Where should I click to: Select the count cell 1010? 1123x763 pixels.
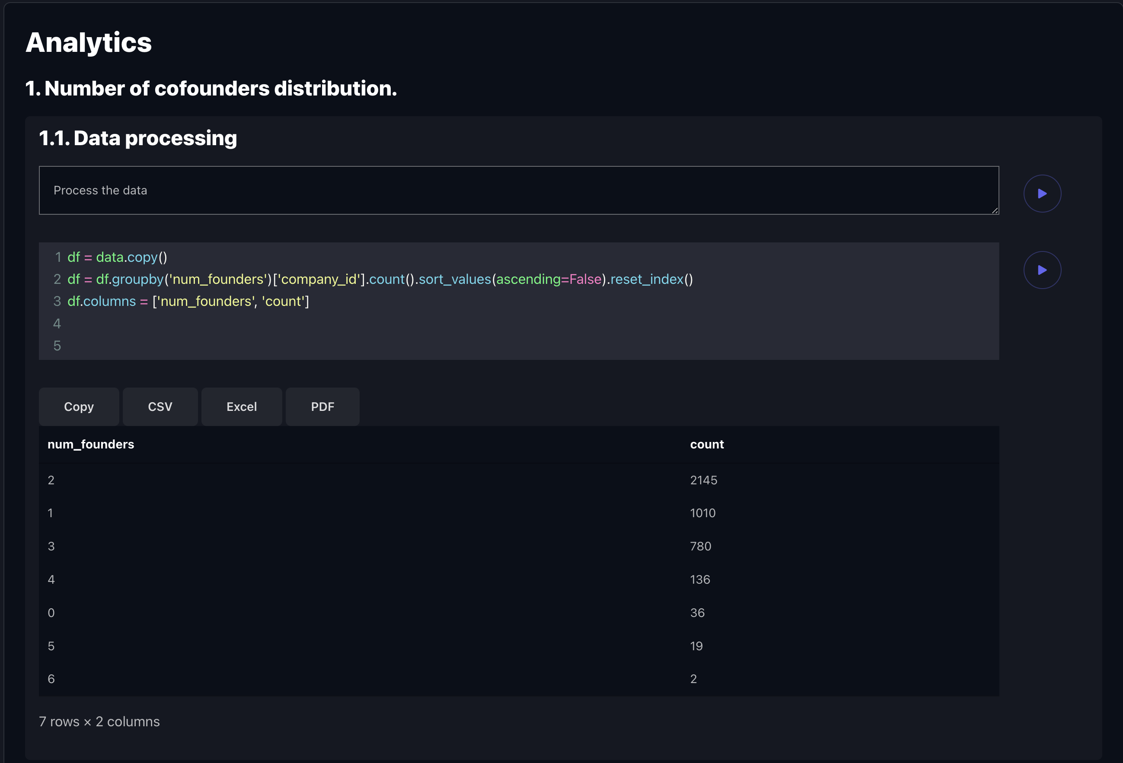tap(702, 513)
